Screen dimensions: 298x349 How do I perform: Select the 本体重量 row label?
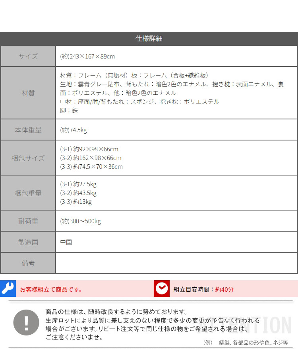pos(28,130)
